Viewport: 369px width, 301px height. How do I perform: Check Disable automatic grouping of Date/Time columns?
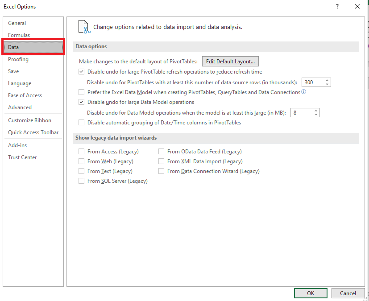pos(81,123)
